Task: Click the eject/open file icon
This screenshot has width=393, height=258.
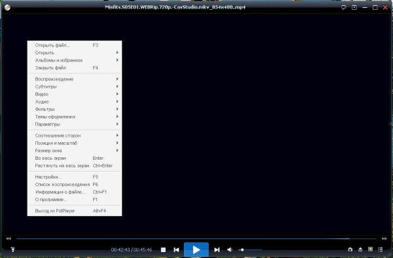Action: click(360, 249)
